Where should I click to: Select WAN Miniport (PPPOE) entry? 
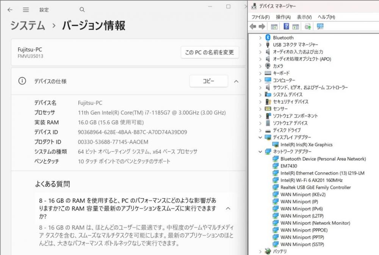click(304, 230)
